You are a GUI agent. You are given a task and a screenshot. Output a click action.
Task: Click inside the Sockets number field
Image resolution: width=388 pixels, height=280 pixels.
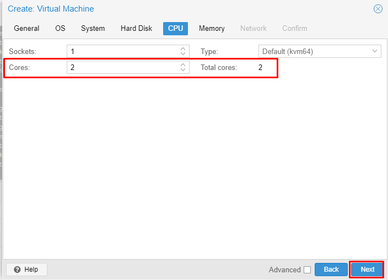[122, 51]
